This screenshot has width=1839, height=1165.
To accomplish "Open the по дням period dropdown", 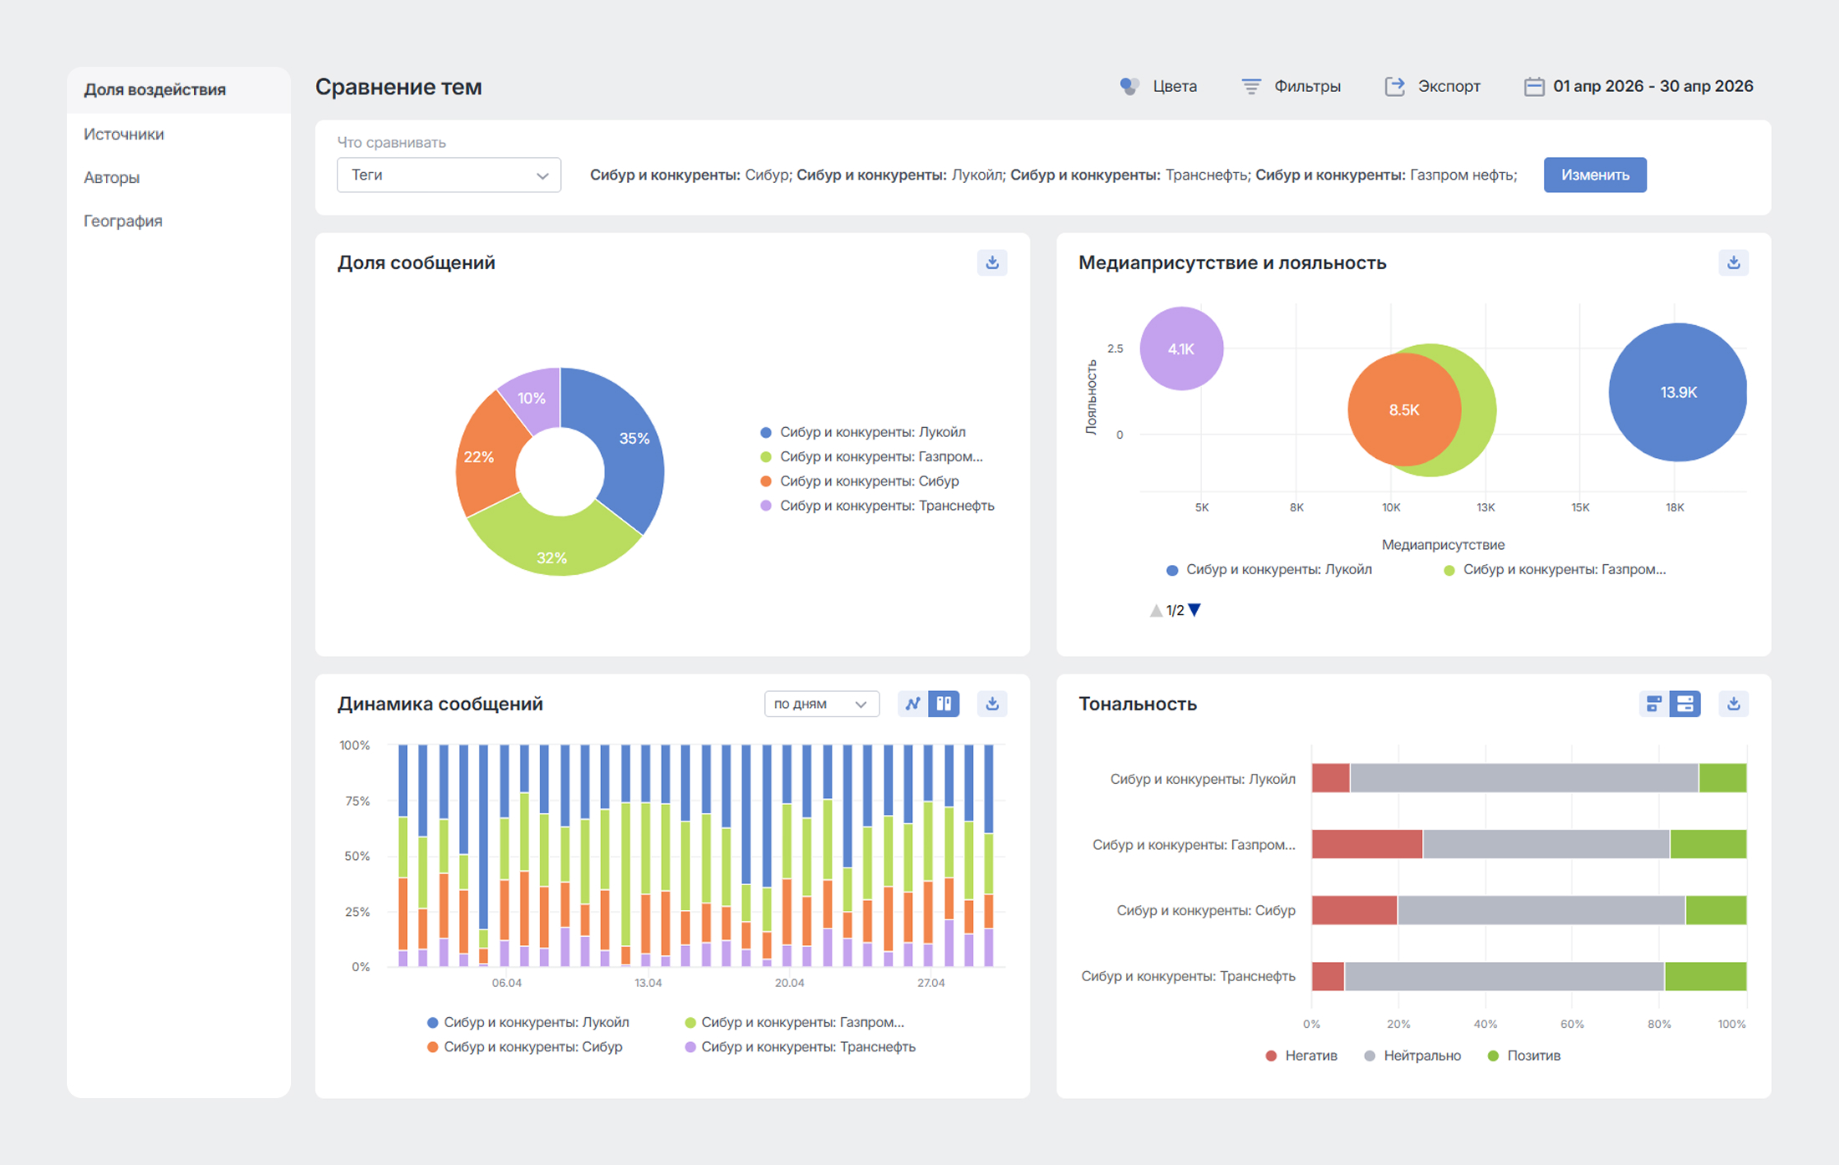I will point(822,704).
